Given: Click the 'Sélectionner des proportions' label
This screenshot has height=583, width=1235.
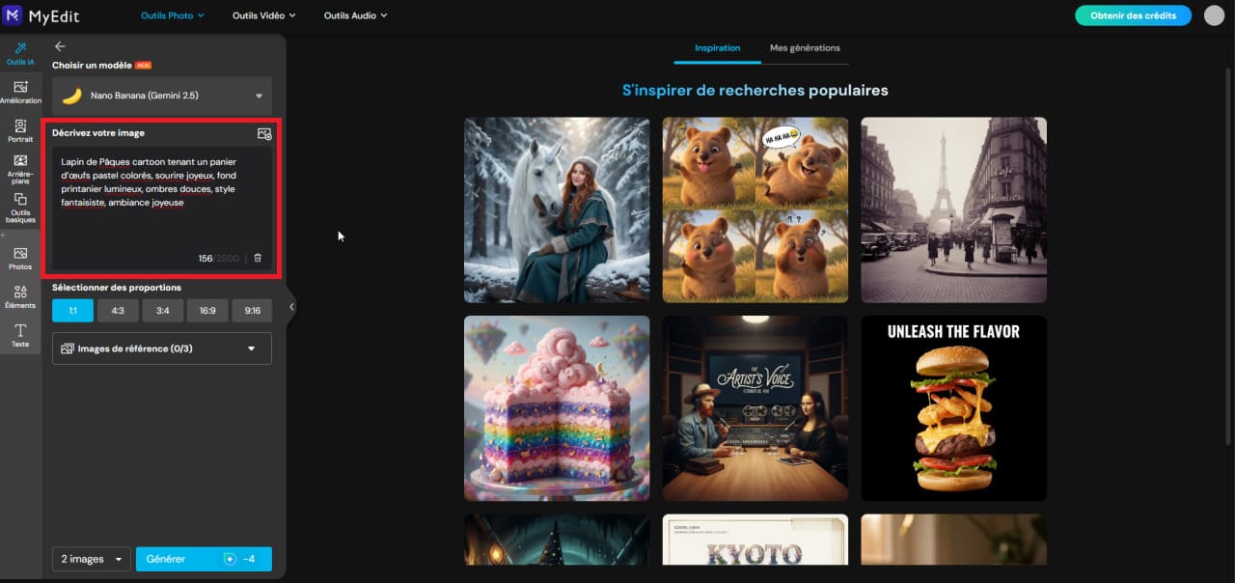Looking at the screenshot, I should click(117, 288).
